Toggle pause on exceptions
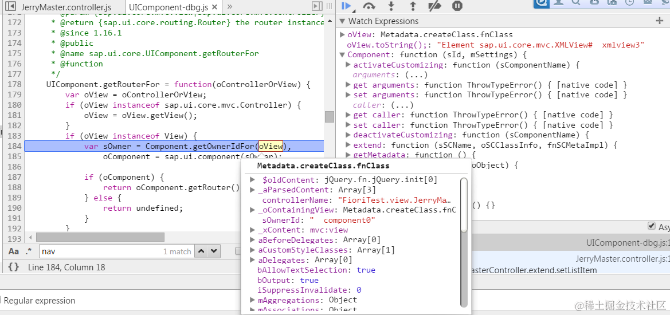This screenshot has height=315, width=670. (x=457, y=6)
